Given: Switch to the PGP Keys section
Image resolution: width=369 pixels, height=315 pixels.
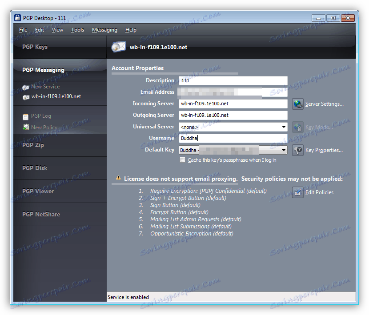Looking at the screenshot, I should [60, 47].
